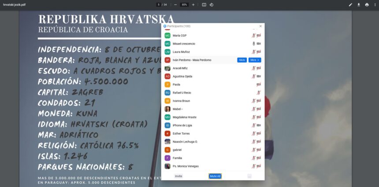Toggle Rafael U Recio's muted microphone
The image size is (379, 187).
click(x=259, y=93)
